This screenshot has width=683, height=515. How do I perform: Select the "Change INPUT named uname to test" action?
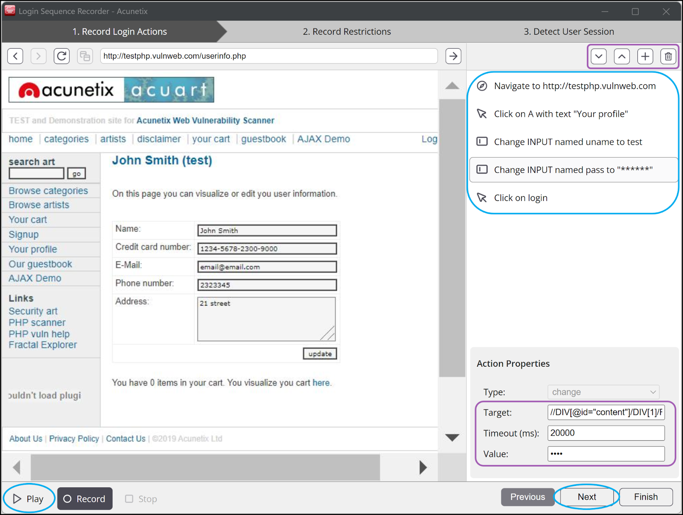coord(574,141)
